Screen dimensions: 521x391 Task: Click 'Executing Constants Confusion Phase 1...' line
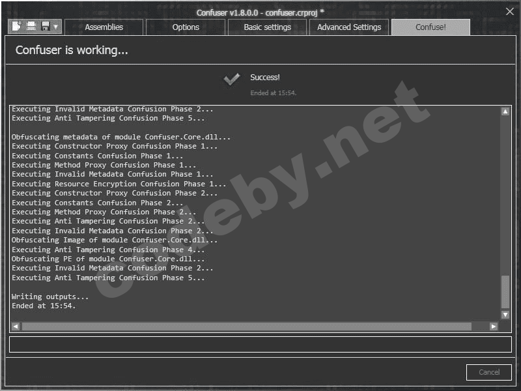[97, 156]
